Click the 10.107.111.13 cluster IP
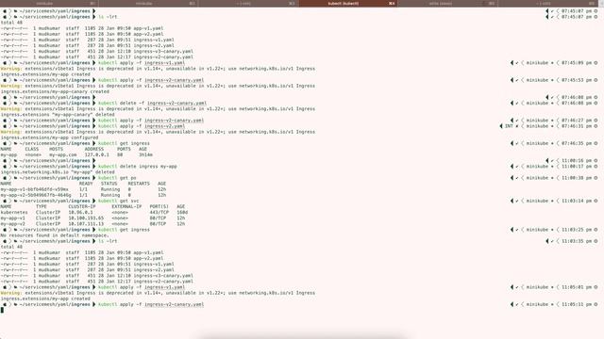This screenshot has height=339, width=604. (x=86, y=224)
